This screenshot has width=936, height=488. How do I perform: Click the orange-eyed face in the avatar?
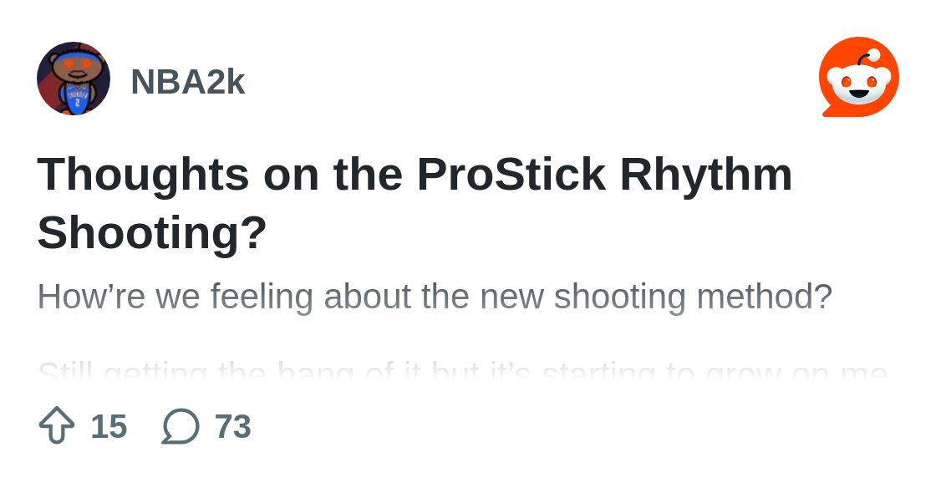76,68
